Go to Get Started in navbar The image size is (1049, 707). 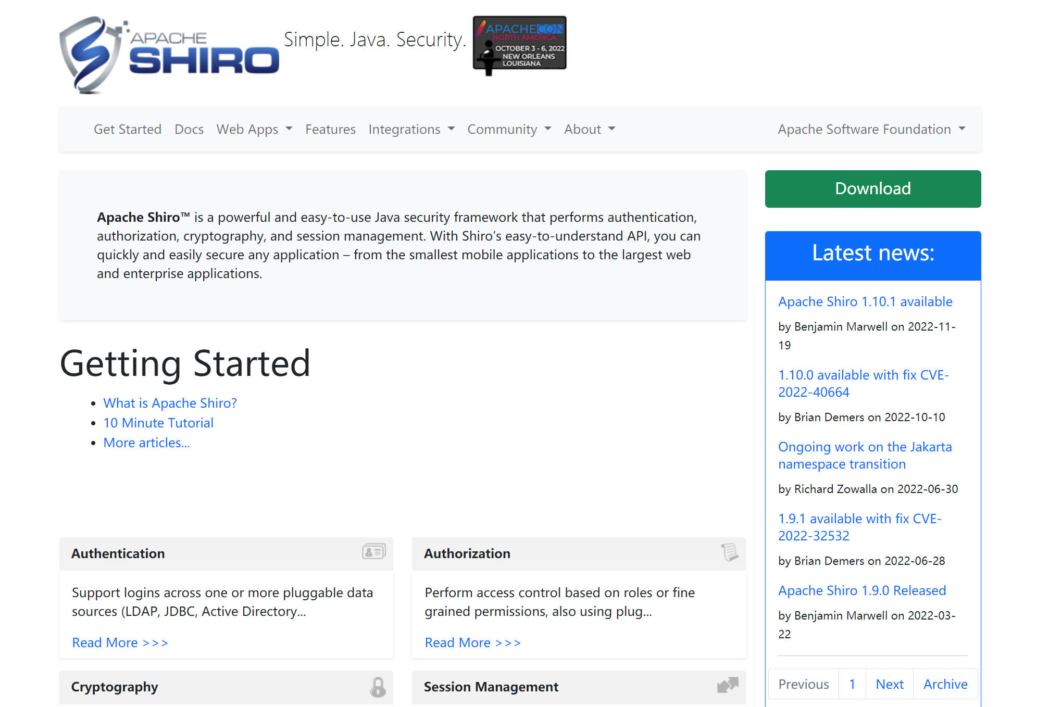pos(128,129)
